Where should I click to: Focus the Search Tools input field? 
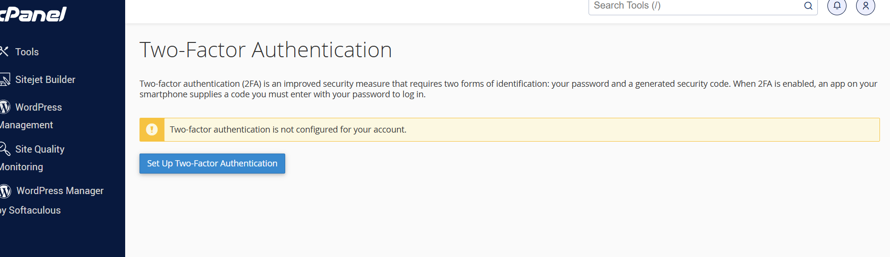[697, 6]
